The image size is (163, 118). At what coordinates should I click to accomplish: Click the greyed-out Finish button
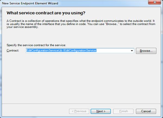[123, 111]
